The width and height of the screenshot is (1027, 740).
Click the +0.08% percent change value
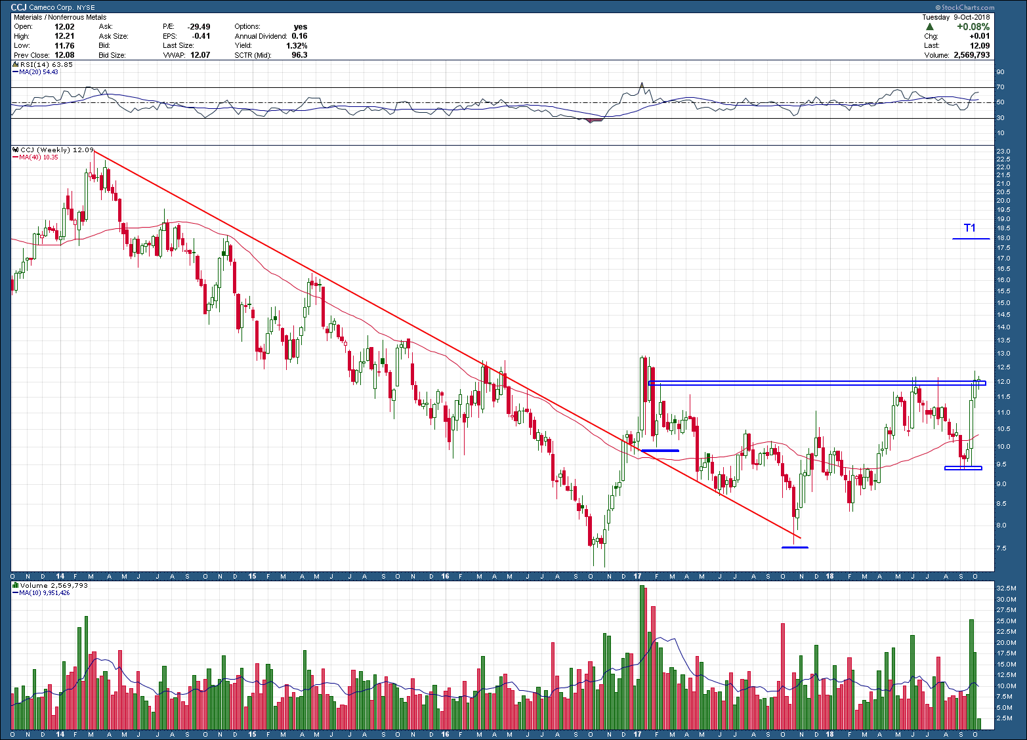pyautogui.click(x=973, y=27)
